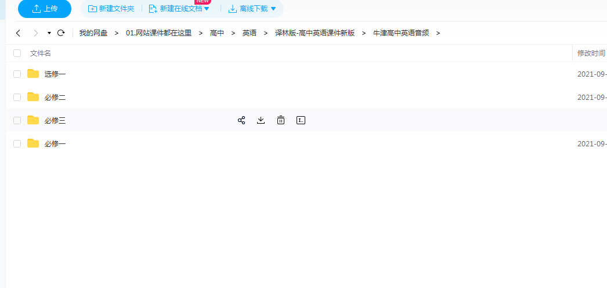Open the 选修一 folder icon
The width and height of the screenshot is (607, 288).
point(33,74)
